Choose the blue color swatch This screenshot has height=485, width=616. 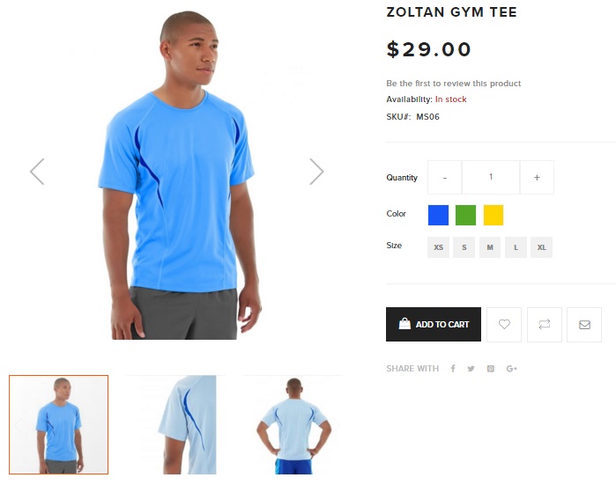pos(439,215)
